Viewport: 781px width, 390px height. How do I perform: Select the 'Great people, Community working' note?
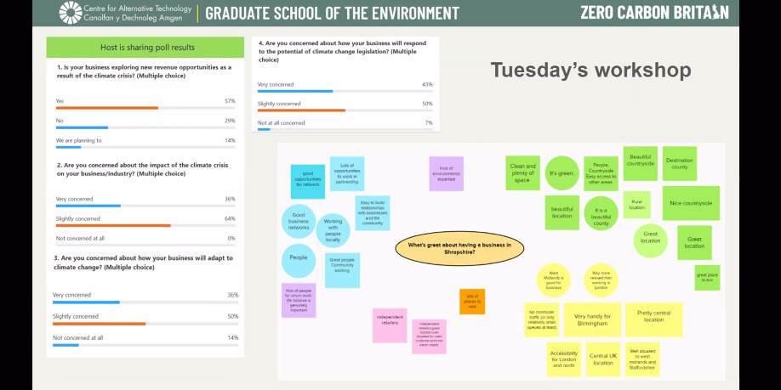click(x=342, y=270)
